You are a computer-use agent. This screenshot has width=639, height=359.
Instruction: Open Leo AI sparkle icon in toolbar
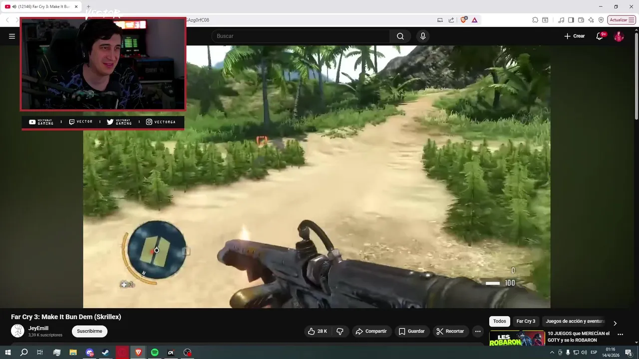pos(591,20)
